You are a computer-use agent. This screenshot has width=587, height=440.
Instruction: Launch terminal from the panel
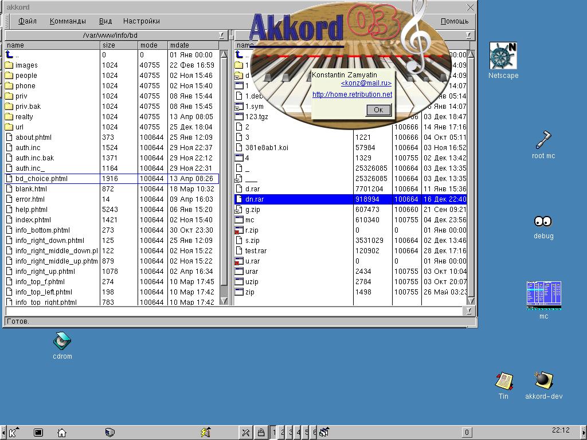point(38,433)
